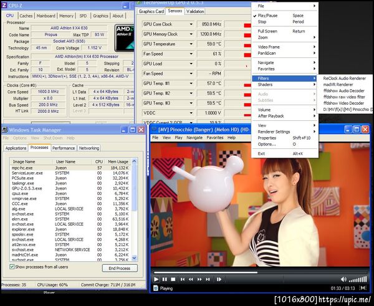Click the CPU-Z title bar icon
This screenshot has height=306, width=374.
[x=4, y=5]
